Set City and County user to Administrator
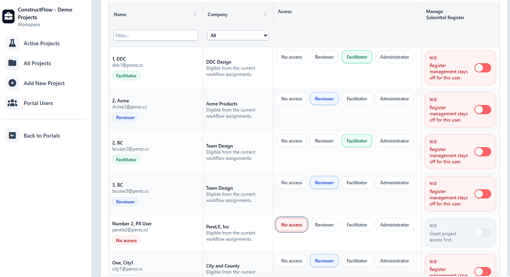The height and width of the screenshot is (277, 510). point(394,261)
